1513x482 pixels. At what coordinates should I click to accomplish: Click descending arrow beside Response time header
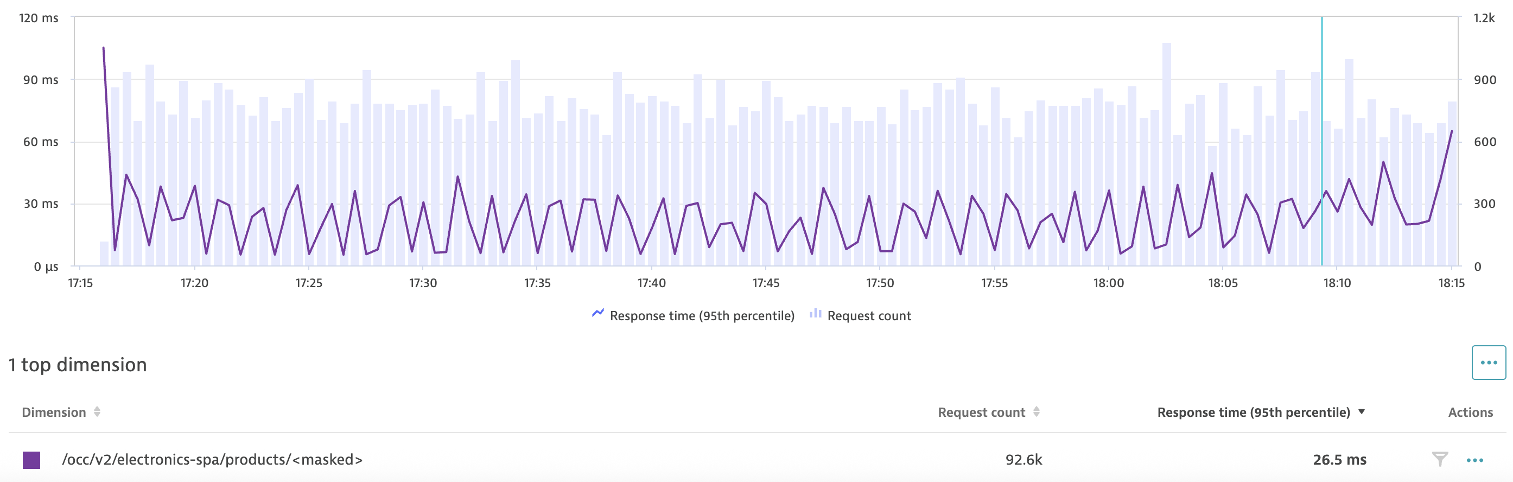1362,411
